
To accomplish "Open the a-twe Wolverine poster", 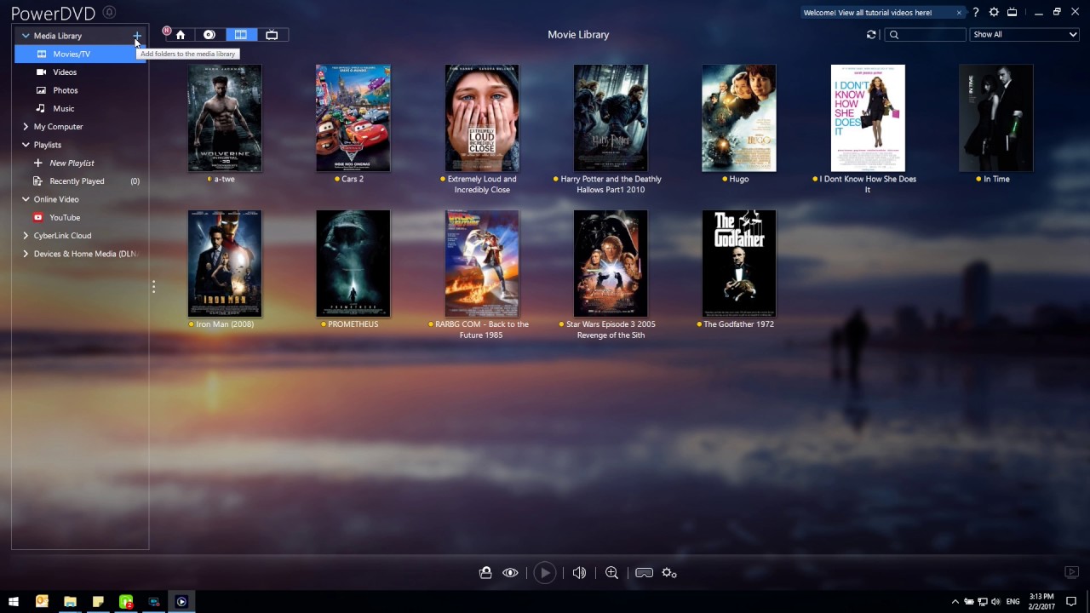I will (x=225, y=118).
